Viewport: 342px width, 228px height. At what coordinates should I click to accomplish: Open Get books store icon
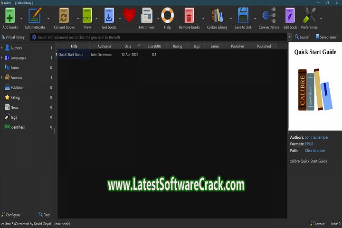(x=109, y=16)
